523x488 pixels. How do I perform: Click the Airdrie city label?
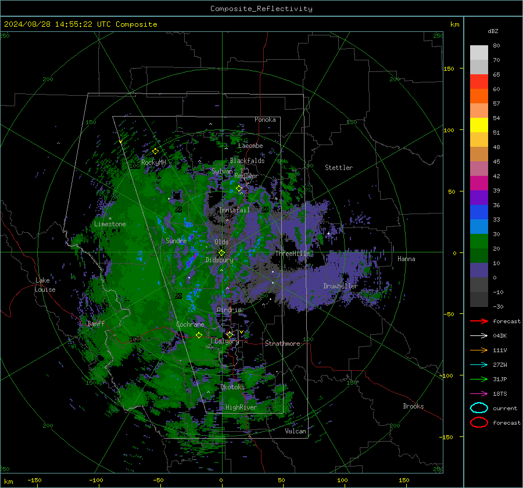click(229, 310)
